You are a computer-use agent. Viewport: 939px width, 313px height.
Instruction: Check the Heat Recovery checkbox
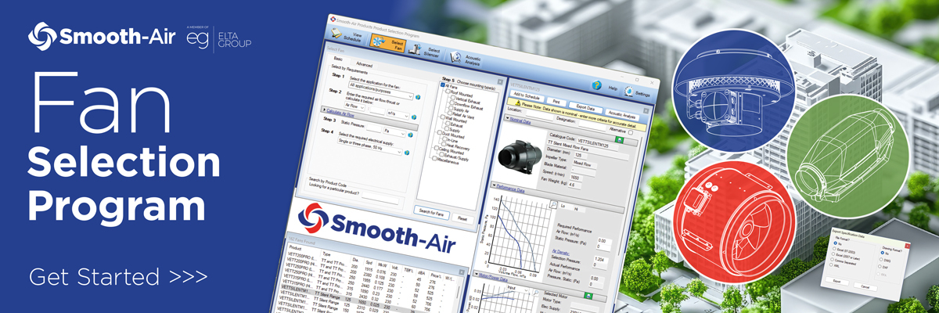coord(444,145)
